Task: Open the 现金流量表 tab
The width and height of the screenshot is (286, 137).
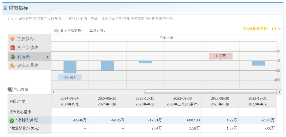Action: pyautogui.click(x=28, y=66)
